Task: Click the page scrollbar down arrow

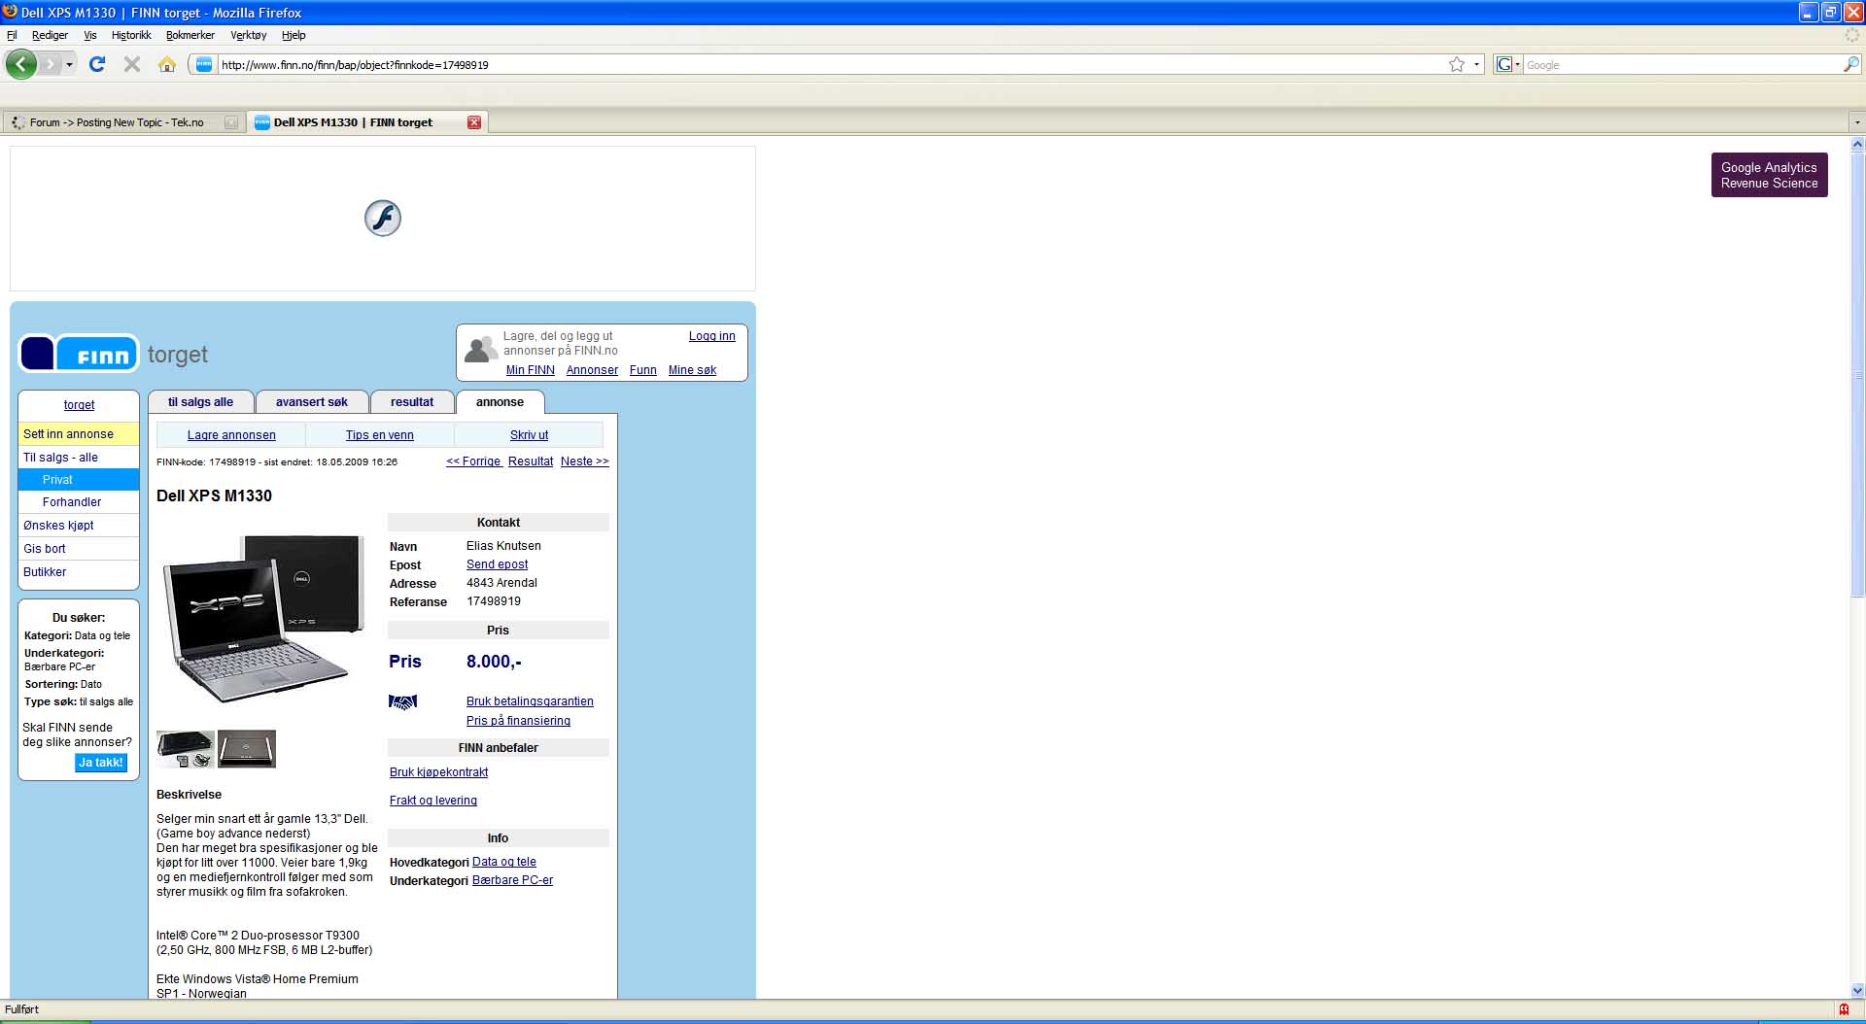Action: (1857, 991)
